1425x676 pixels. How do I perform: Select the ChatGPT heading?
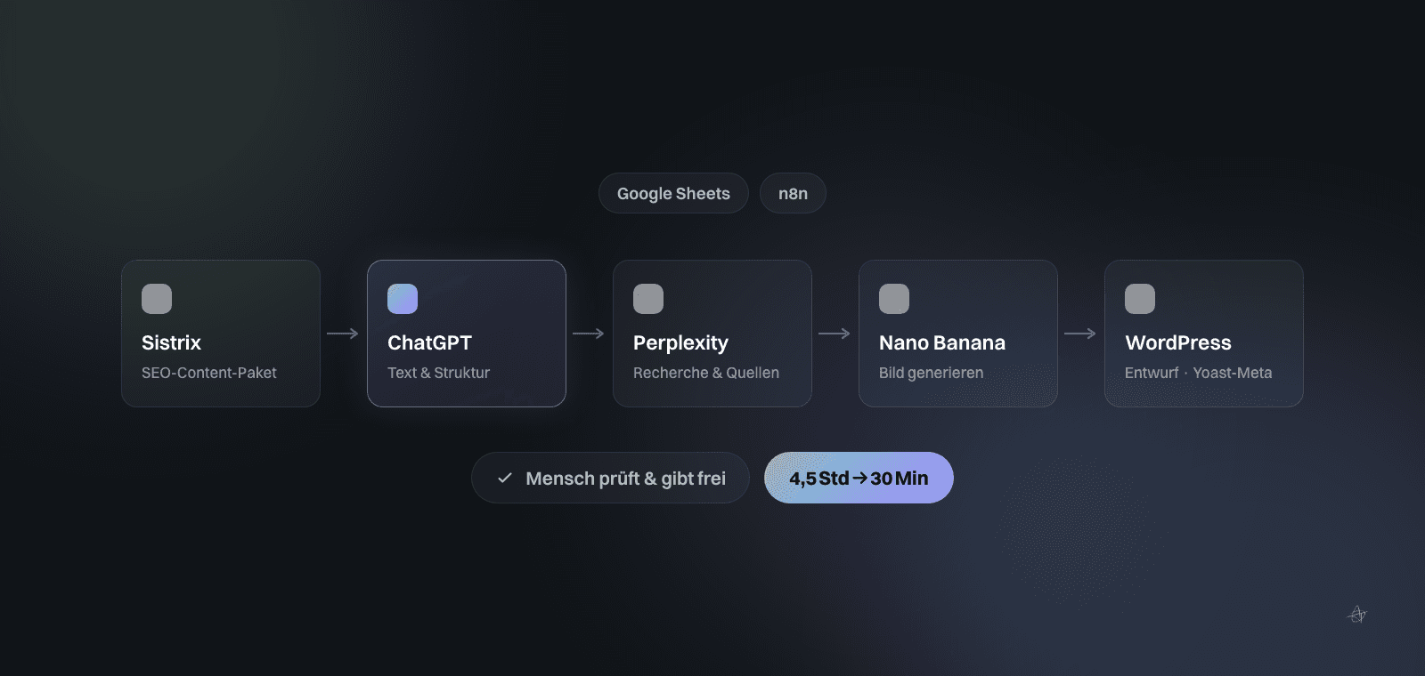(x=429, y=342)
